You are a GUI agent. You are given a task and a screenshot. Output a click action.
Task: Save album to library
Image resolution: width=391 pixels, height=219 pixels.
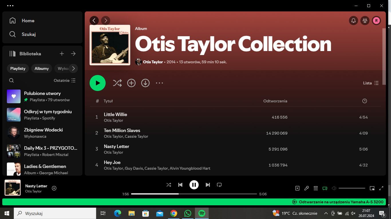[131, 83]
